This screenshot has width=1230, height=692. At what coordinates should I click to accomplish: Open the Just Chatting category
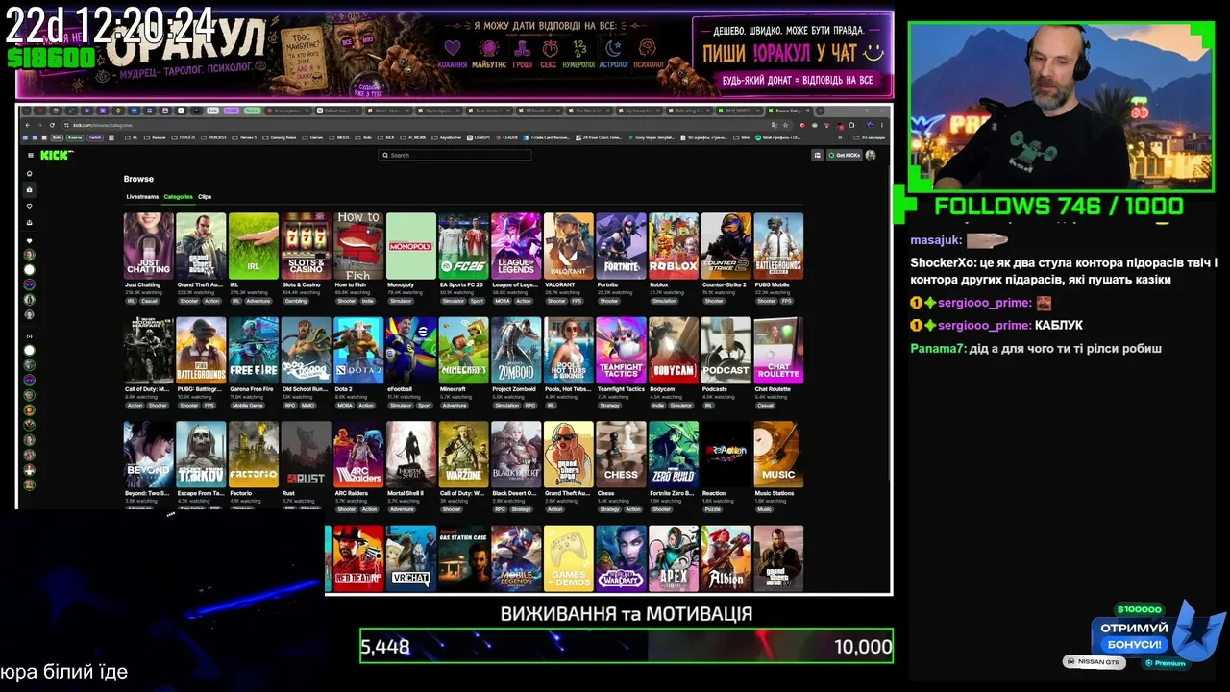pyautogui.click(x=149, y=246)
